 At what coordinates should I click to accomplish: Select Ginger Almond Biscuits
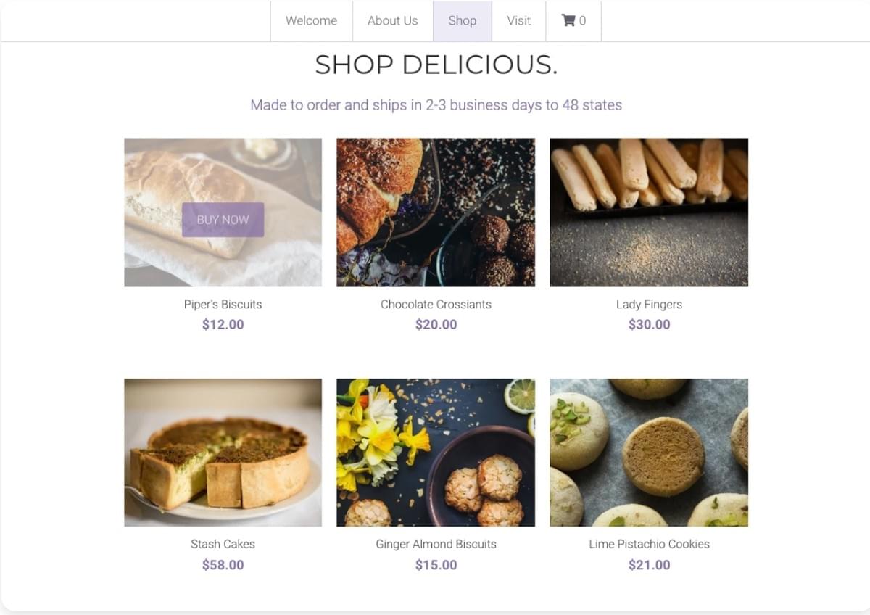click(436, 544)
